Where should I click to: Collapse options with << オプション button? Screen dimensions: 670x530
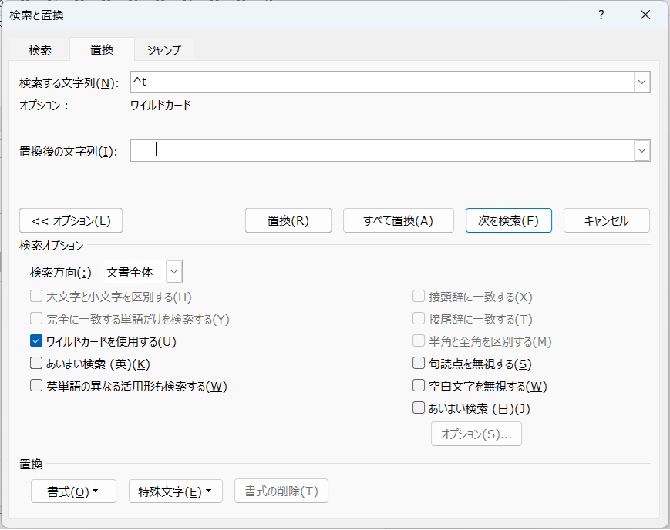(x=71, y=220)
